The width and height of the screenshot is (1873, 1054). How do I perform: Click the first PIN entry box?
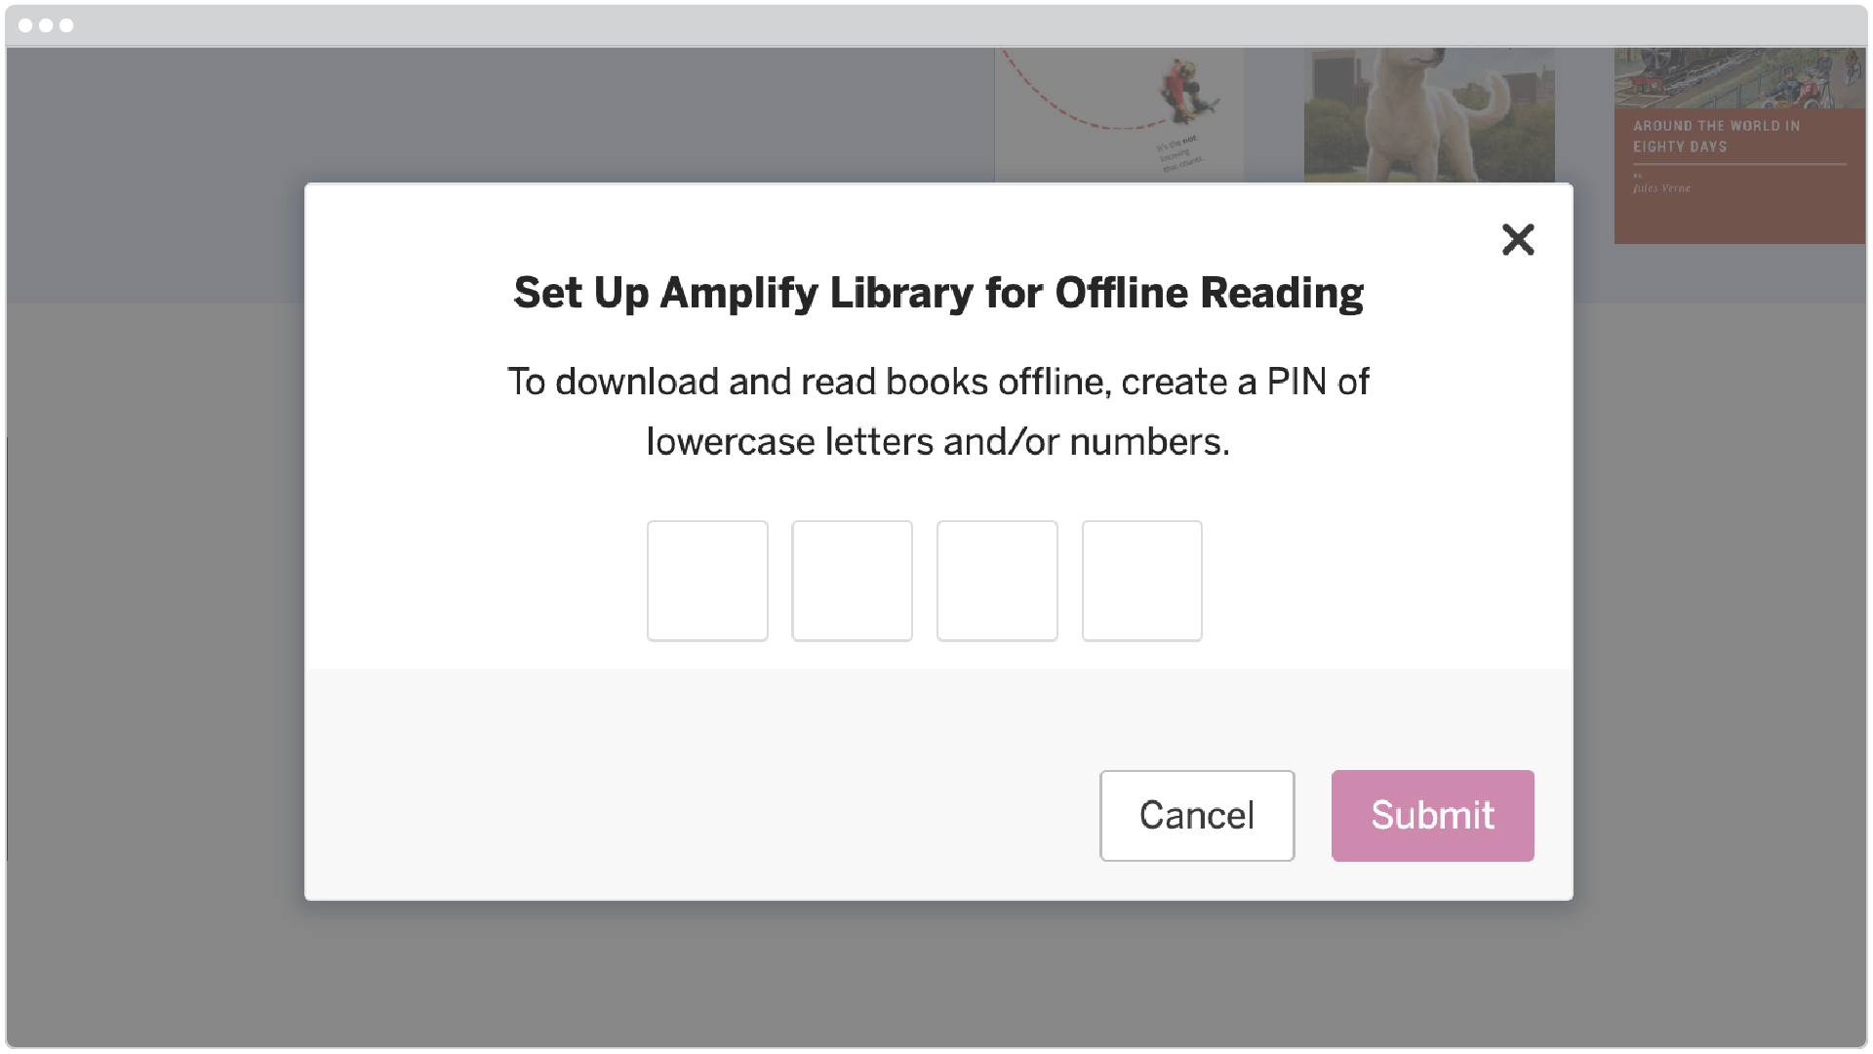tap(707, 580)
